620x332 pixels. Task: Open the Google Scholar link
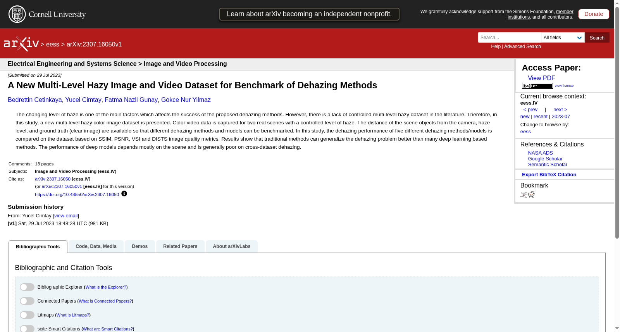(545, 159)
